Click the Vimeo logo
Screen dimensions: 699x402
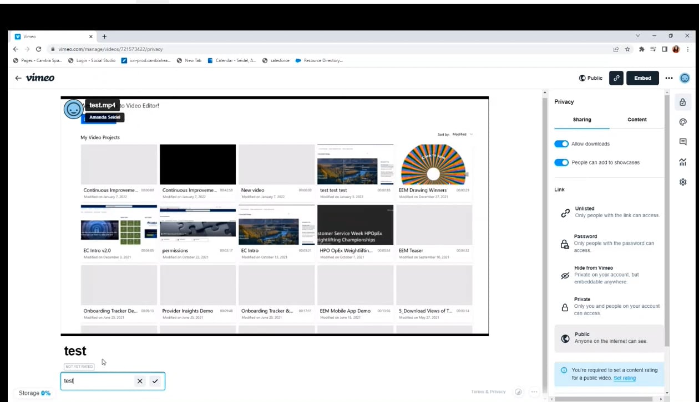(x=40, y=78)
